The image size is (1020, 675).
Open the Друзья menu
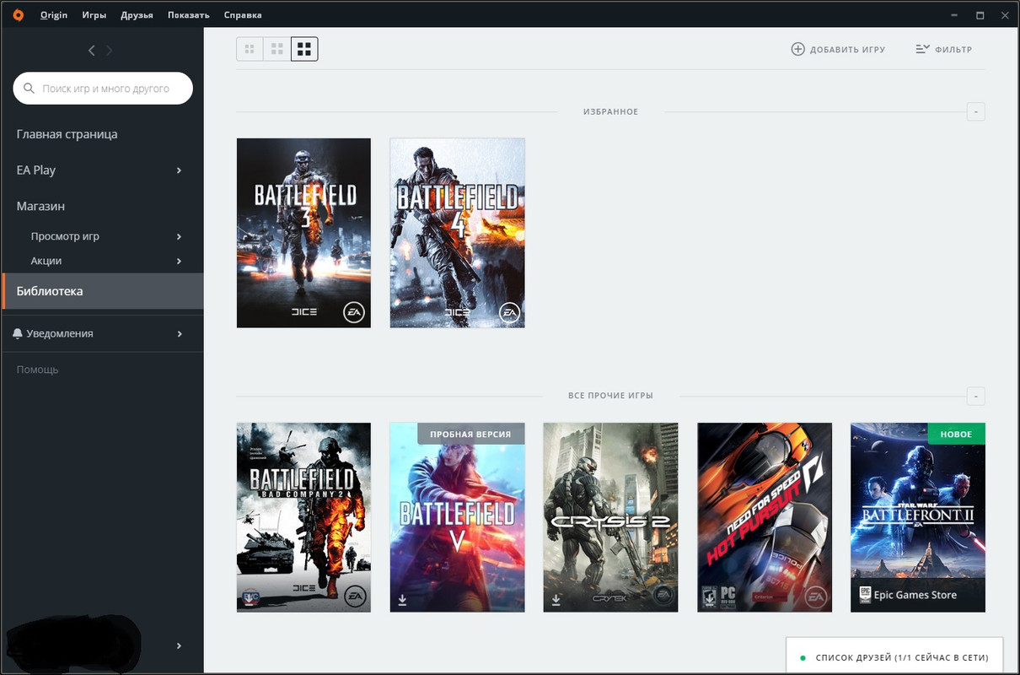coord(137,15)
